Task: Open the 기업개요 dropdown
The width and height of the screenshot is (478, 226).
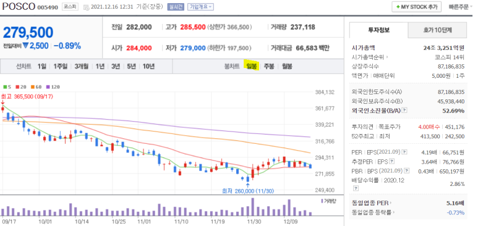Action: 200,7
